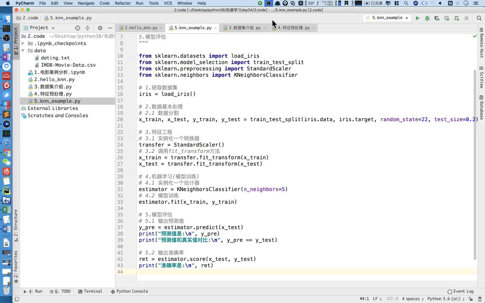Open the SciView side panel
Viewport: 485px width, 303px height.
pos(481,77)
